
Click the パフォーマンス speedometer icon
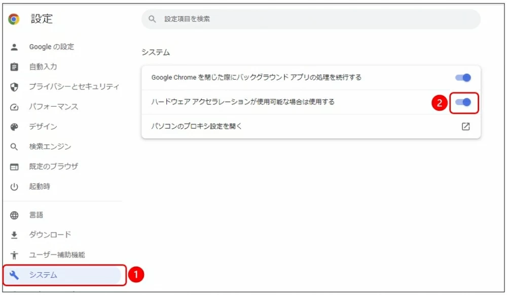click(x=13, y=107)
